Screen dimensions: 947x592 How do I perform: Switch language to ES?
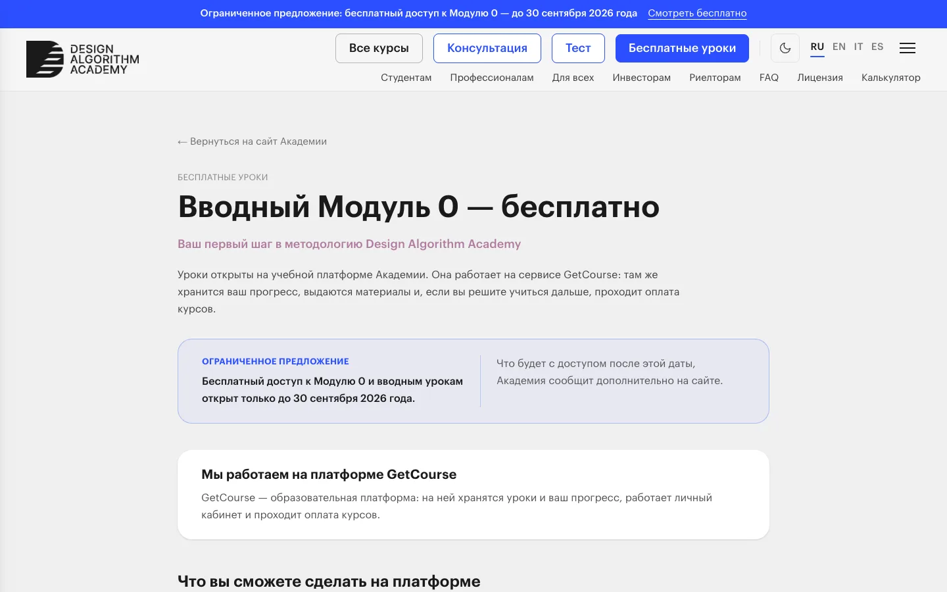click(877, 47)
